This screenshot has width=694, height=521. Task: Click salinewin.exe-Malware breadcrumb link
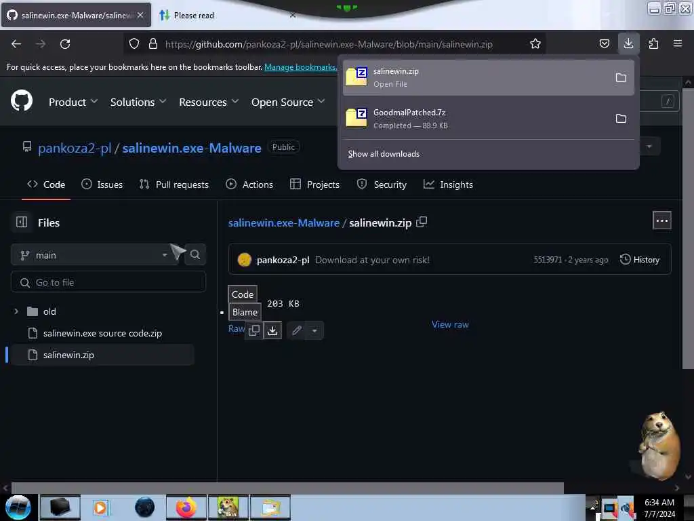coord(284,223)
